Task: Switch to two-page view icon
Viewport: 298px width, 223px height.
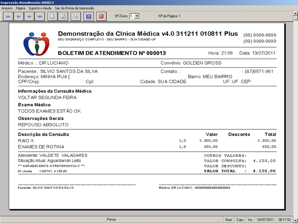Action: 63,16
